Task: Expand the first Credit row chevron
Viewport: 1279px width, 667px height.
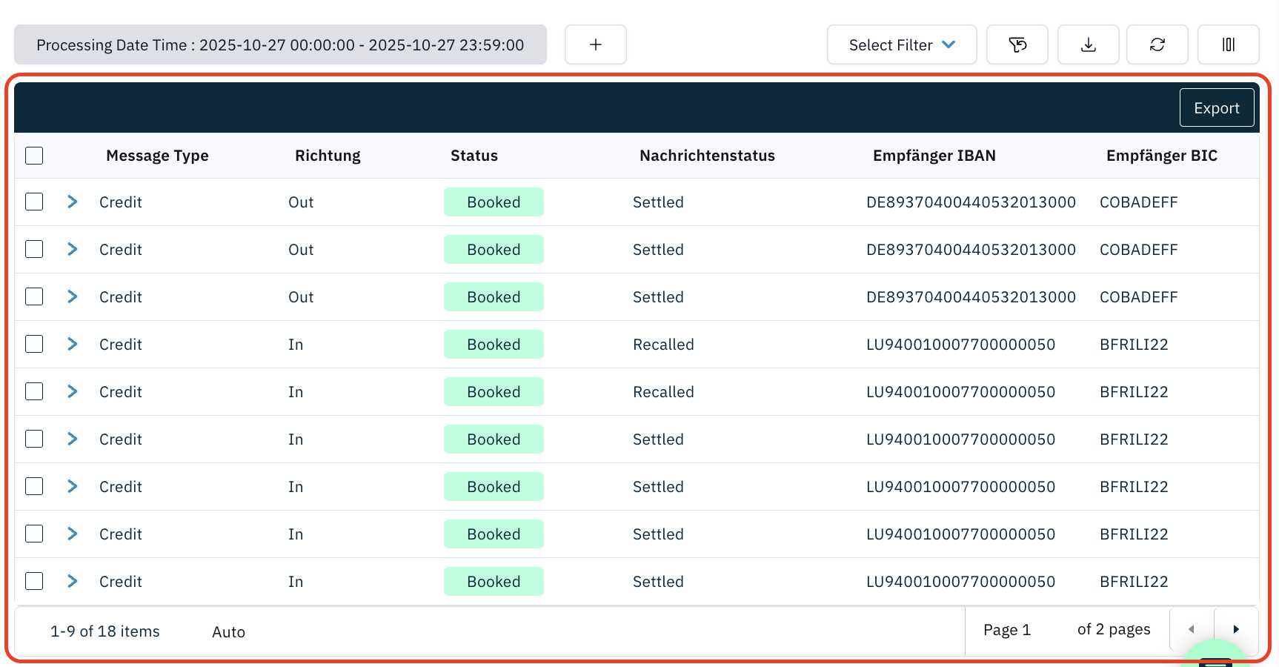Action: click(x=72, y=202)
